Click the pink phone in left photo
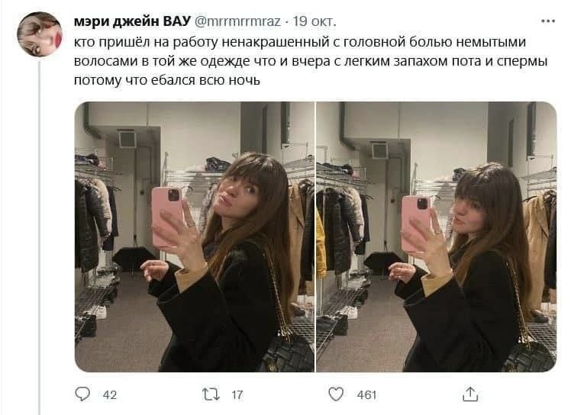 coord(166,217)
